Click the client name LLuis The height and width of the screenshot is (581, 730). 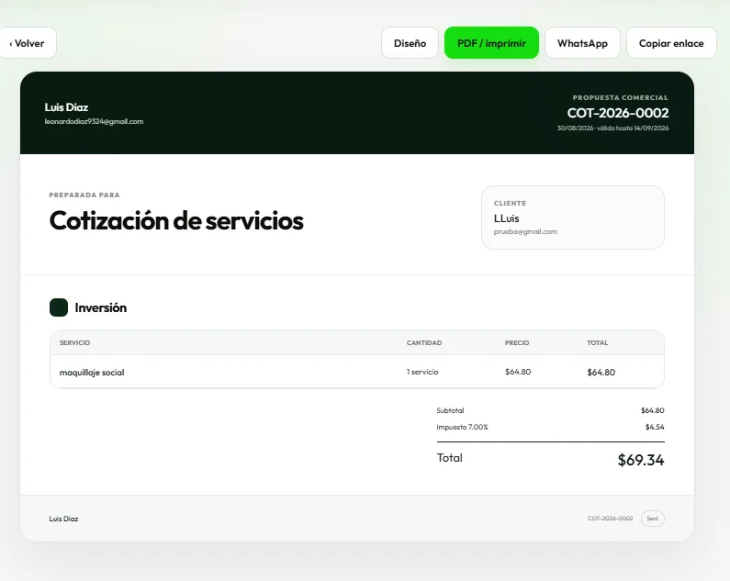[507, 218]
